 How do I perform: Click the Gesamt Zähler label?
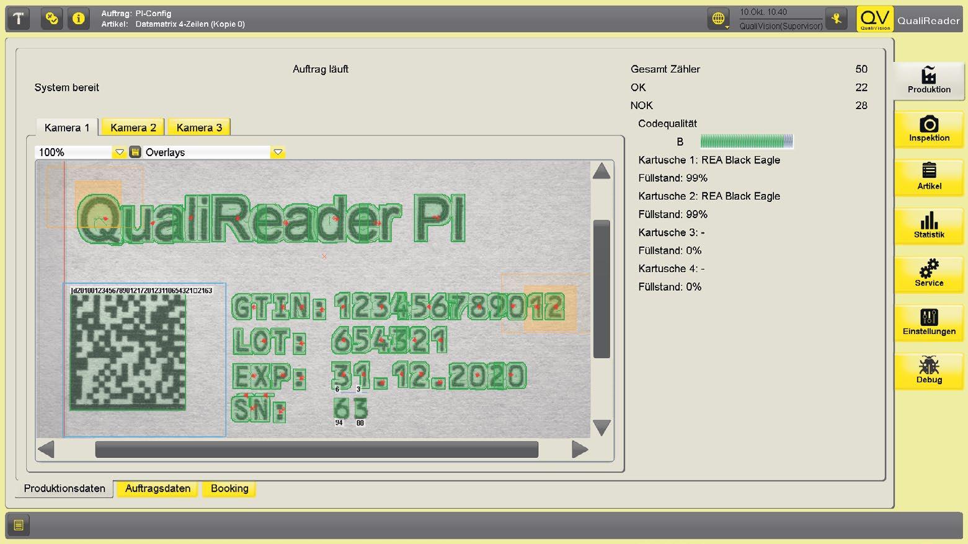[665, 69]
